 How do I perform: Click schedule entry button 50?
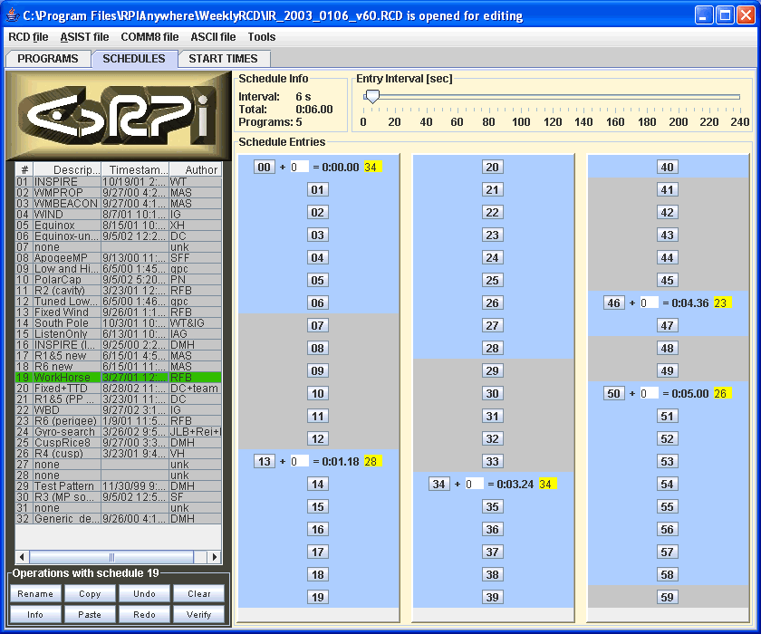pos(613,393)
